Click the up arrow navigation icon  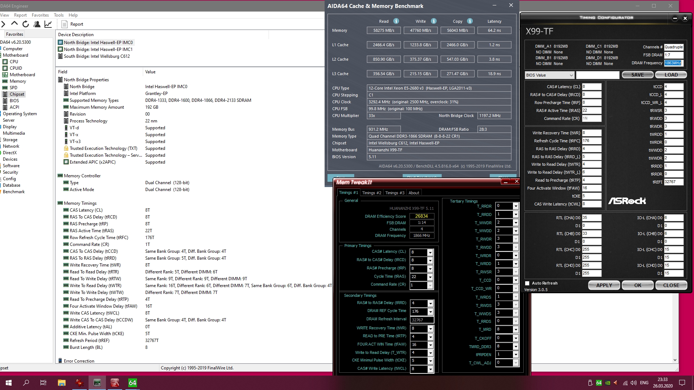point(14,24)
